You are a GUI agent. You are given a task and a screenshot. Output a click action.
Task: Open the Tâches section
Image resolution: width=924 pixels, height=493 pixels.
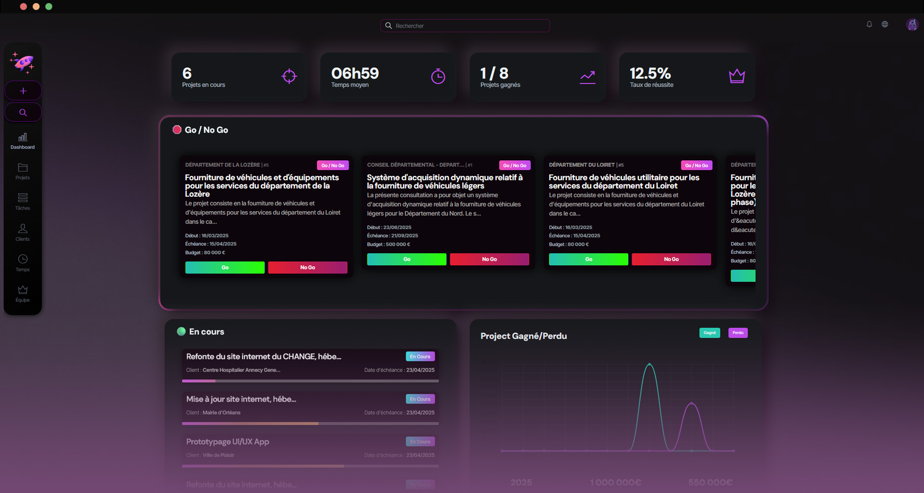[x=22, y=202]
